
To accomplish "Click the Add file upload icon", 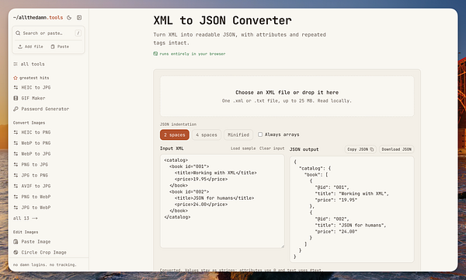I will 20,47.
